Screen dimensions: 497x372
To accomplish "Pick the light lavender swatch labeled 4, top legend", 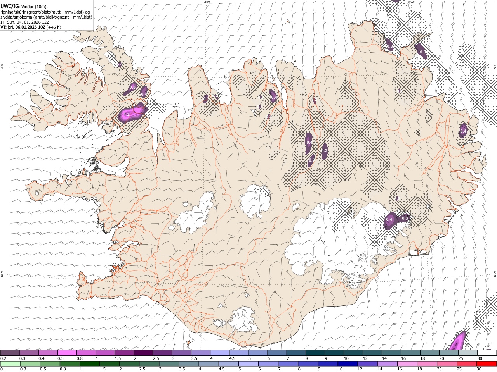I will [x=220, y=353].
